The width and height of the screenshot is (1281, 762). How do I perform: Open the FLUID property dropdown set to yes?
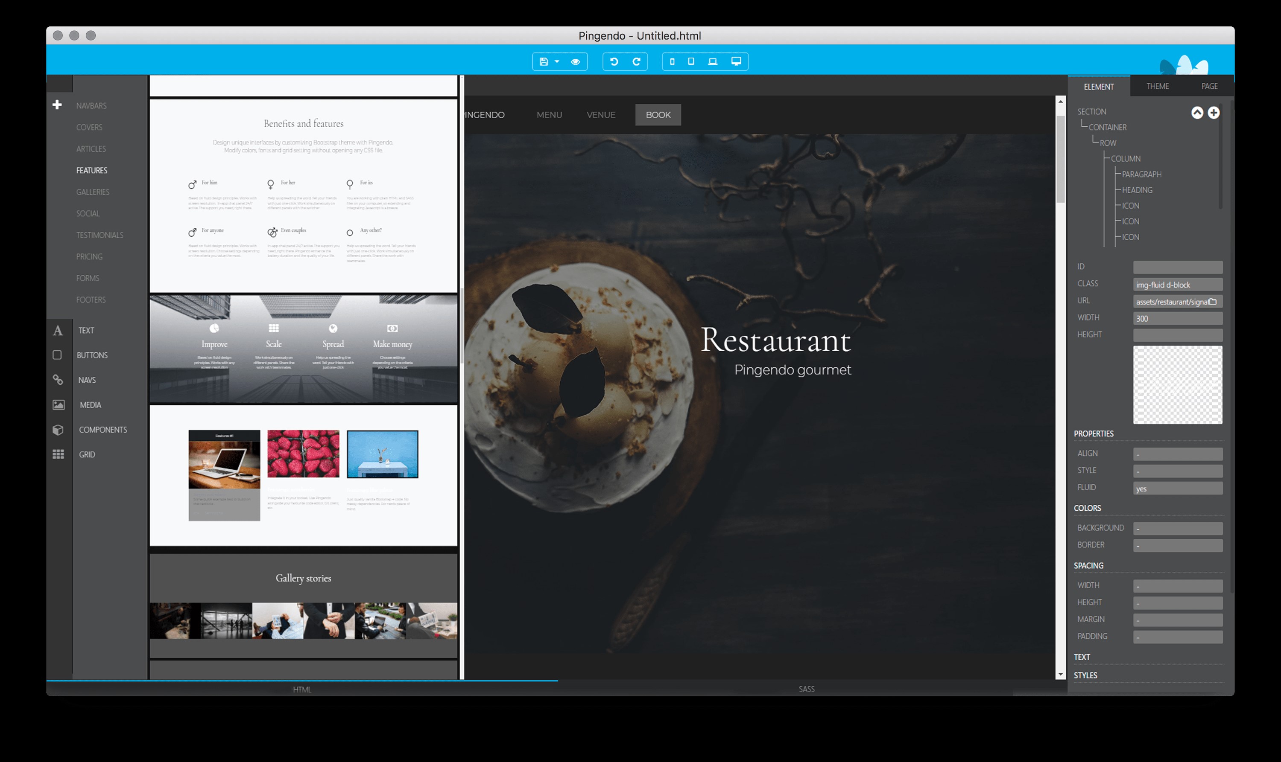point(1177,489)
